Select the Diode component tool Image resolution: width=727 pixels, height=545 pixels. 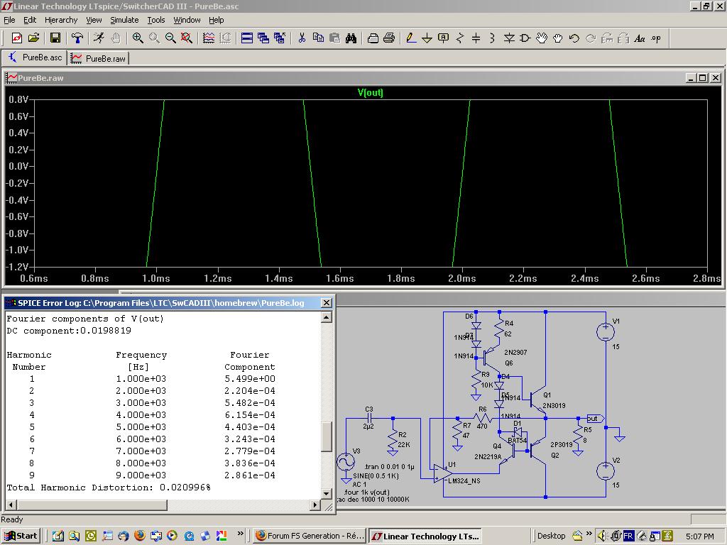509,38
